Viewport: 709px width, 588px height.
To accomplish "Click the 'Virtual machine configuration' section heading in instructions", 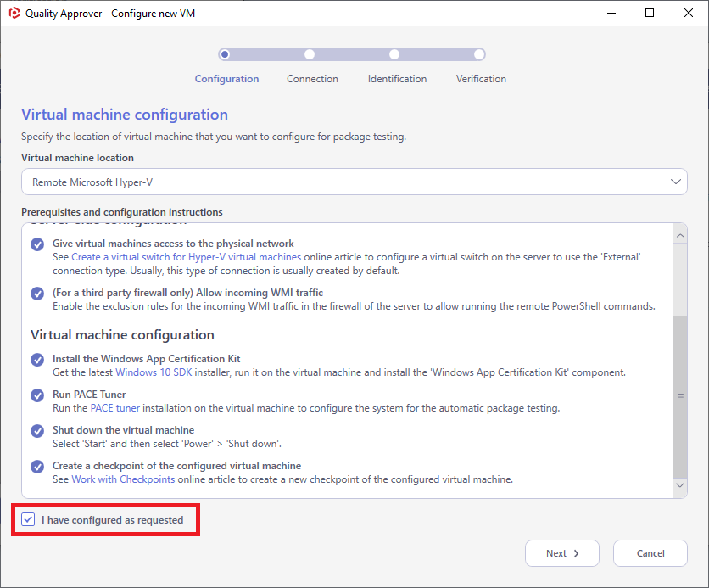I will tap(122, 334).
